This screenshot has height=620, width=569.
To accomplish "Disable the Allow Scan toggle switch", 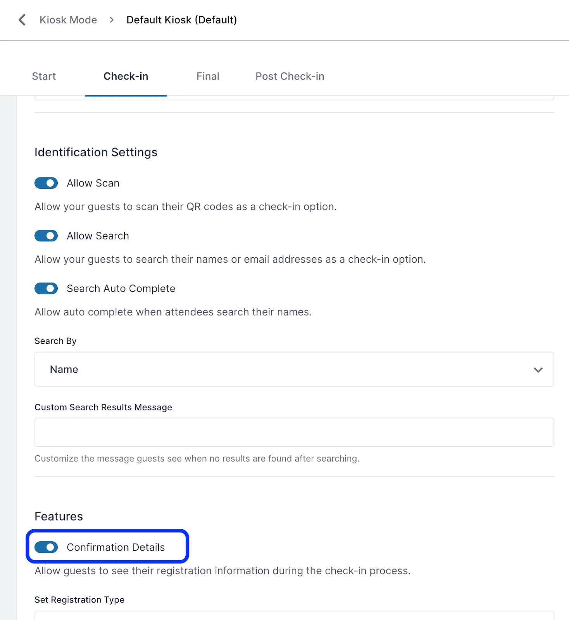I will pyautogui.click(x=46, y=183).
